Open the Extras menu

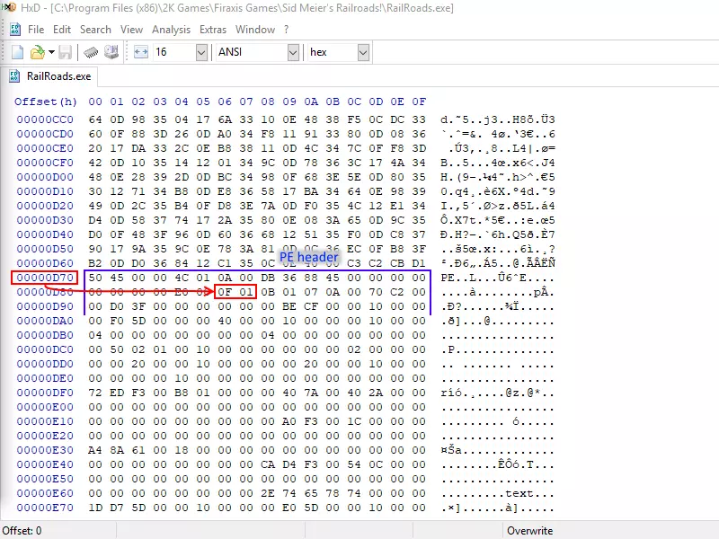213,30
